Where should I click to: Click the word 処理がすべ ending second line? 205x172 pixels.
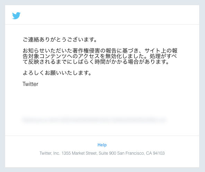click(x=163, y=56)
